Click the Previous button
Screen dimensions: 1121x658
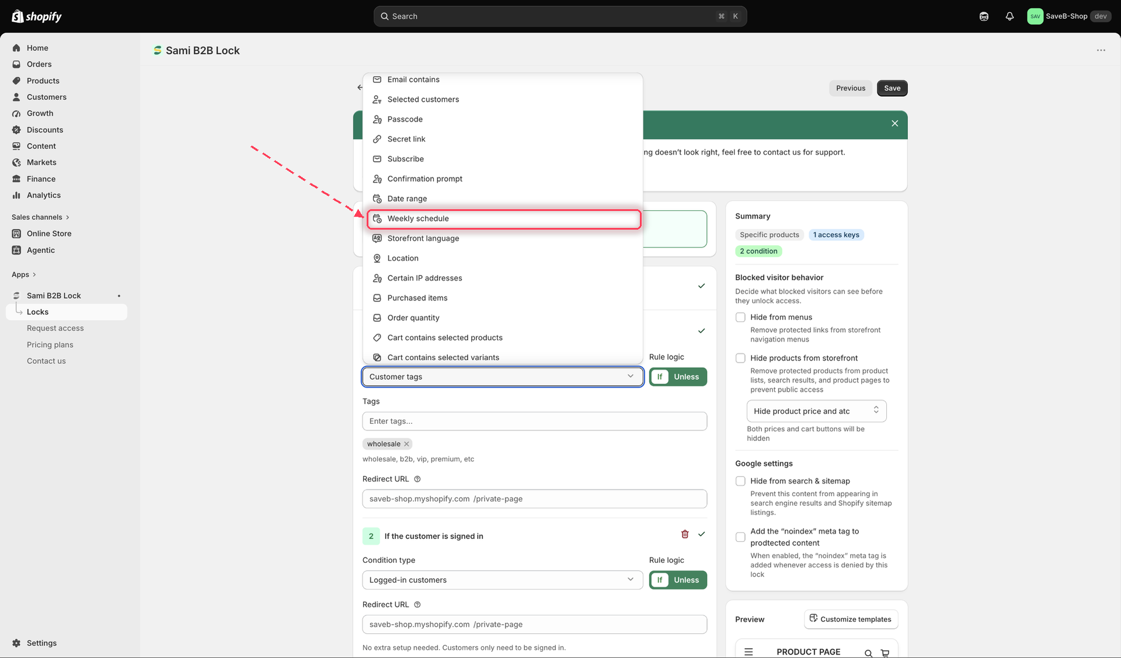click(851, 88)
